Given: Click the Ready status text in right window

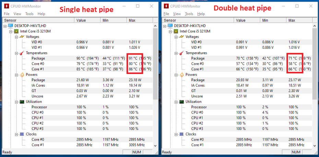Looking at the screenshot, I should [x=167, y=152].
